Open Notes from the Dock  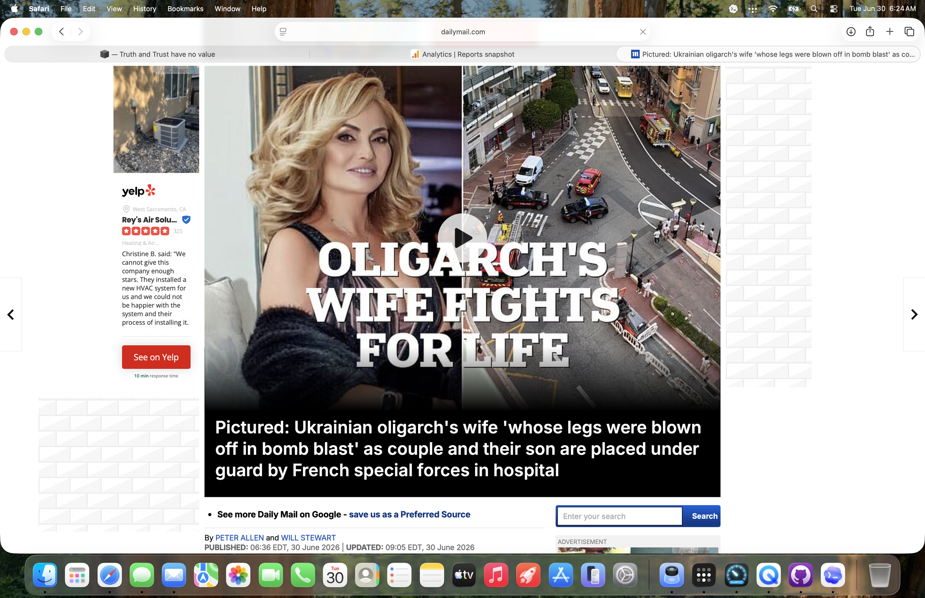coord(432,575)
